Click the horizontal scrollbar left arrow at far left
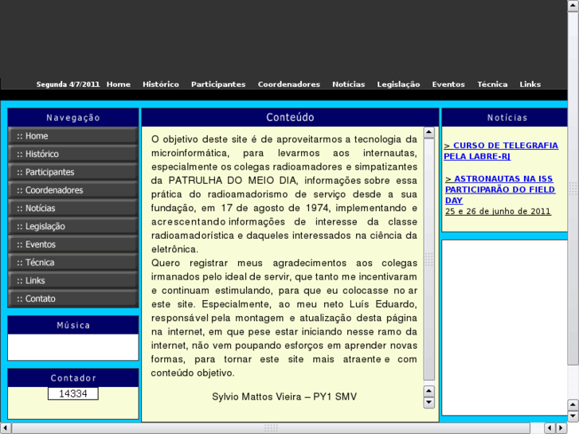 point(6,428)
